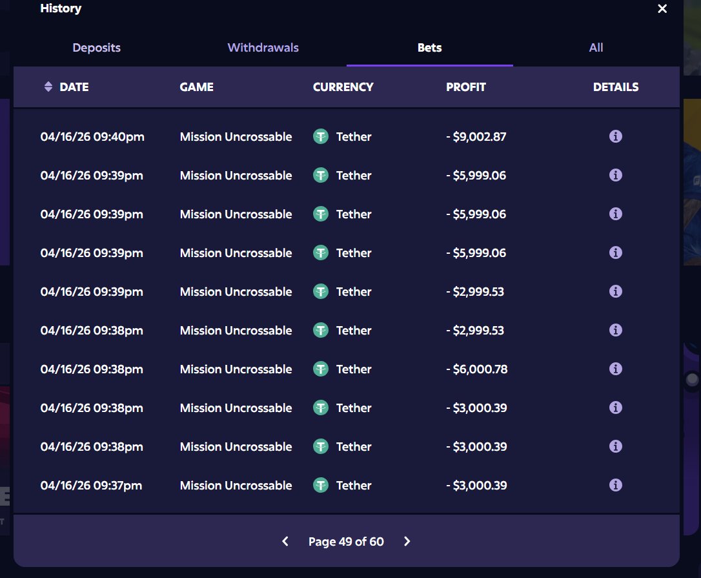
Task: Open details for the topmost -$5,999.06 bet
Action: tap(616, 175)
